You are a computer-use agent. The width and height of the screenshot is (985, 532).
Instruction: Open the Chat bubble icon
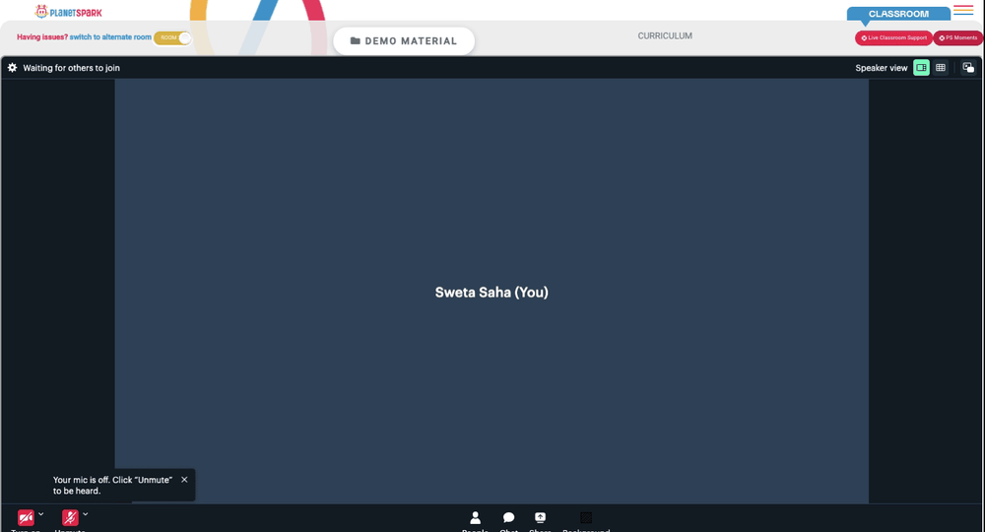[509, 517]
